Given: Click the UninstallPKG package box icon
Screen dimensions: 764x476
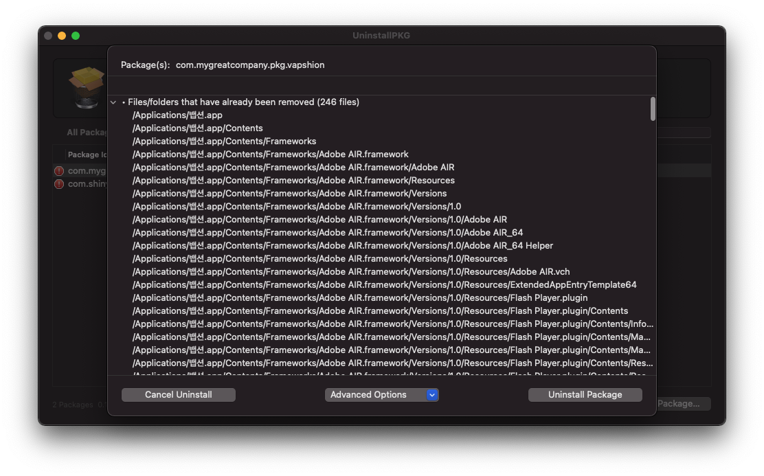Looking at the screenshot, I should [87, 87].
